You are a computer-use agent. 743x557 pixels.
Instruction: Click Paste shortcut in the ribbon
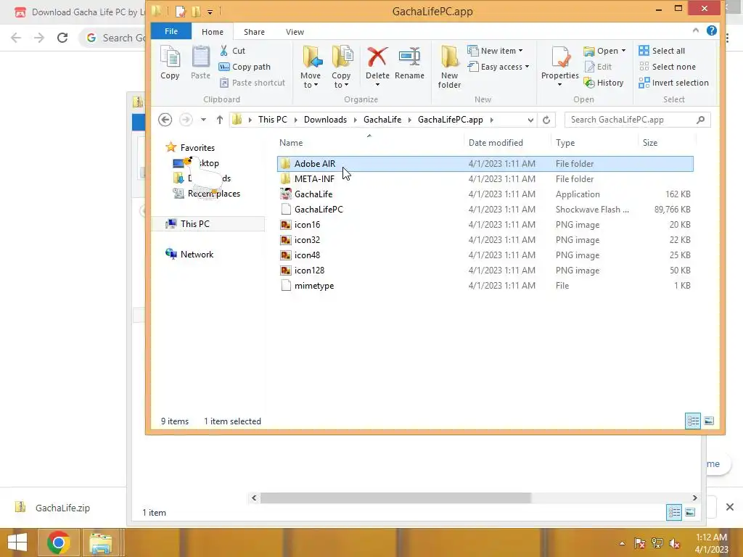tap(252, 83)
